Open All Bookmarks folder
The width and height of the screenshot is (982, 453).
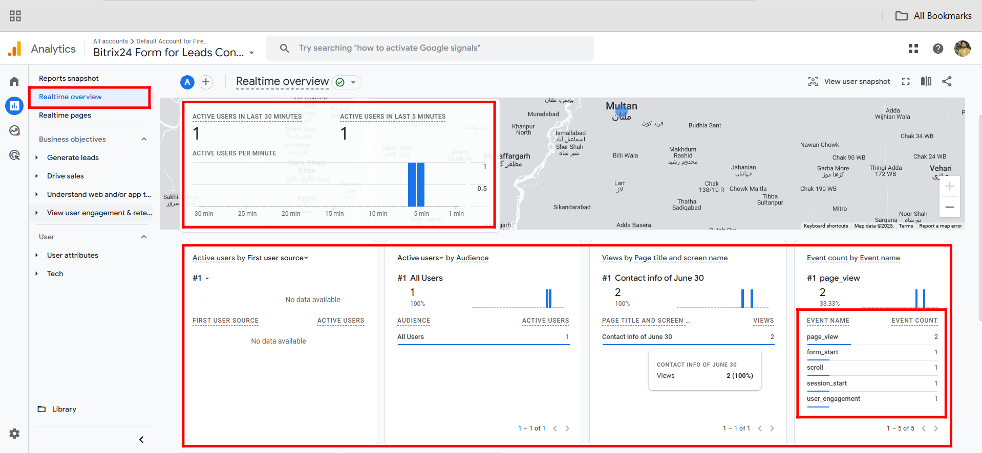click(933, 16)
